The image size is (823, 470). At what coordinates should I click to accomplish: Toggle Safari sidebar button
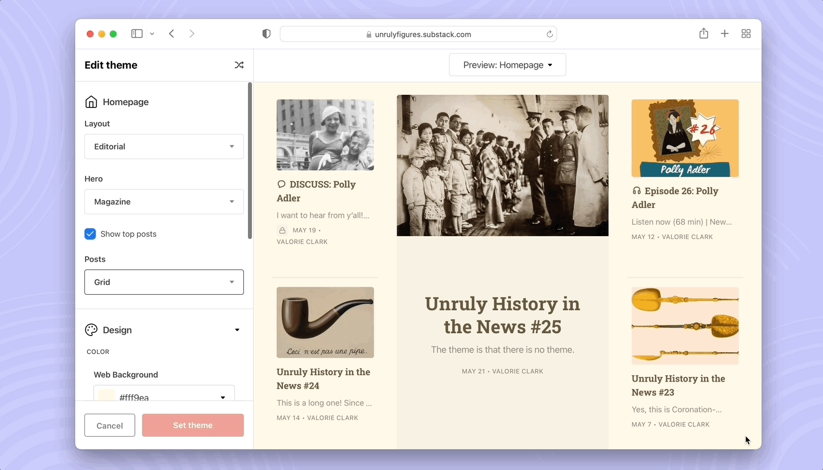(137, 34)
